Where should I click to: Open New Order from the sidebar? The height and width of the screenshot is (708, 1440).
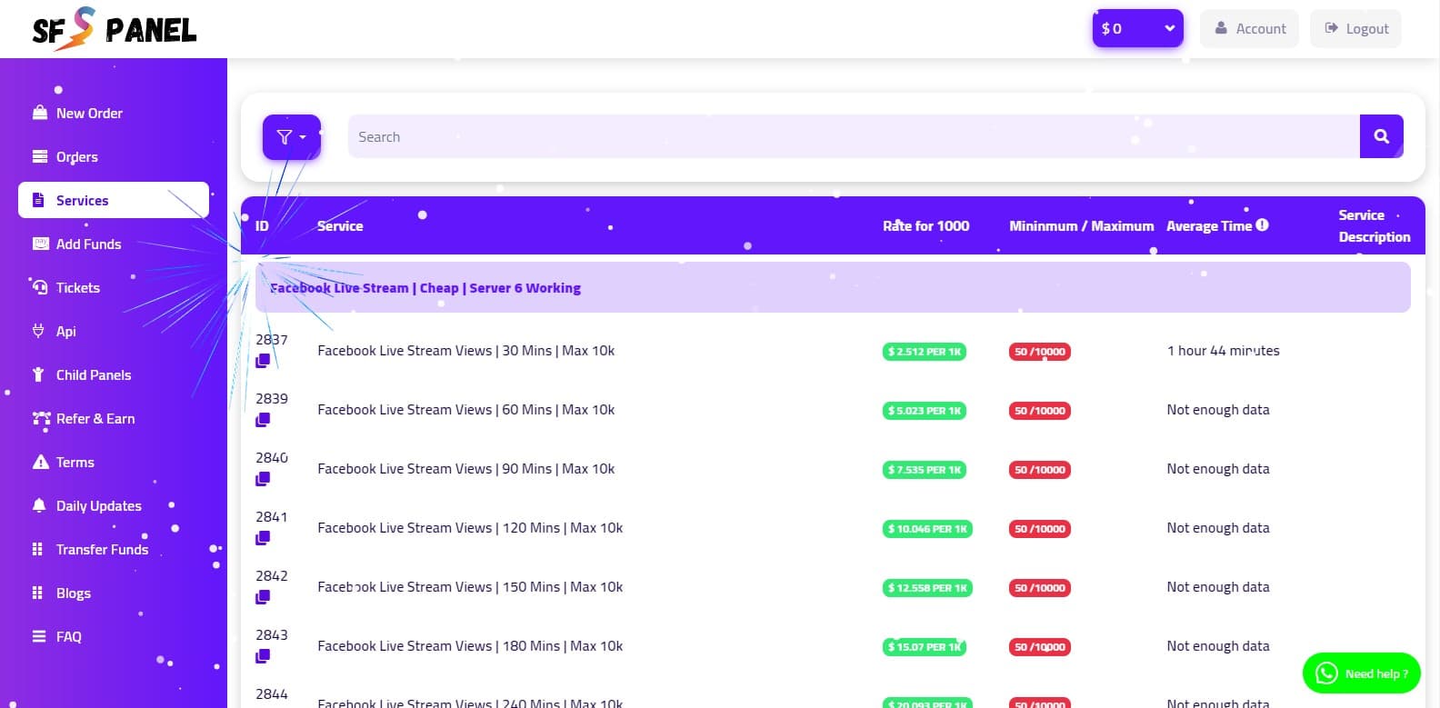[x=89, y=114]
